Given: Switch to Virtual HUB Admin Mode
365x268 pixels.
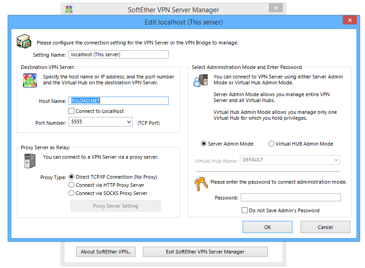Looking at the screenshot, I should point(271,144).
